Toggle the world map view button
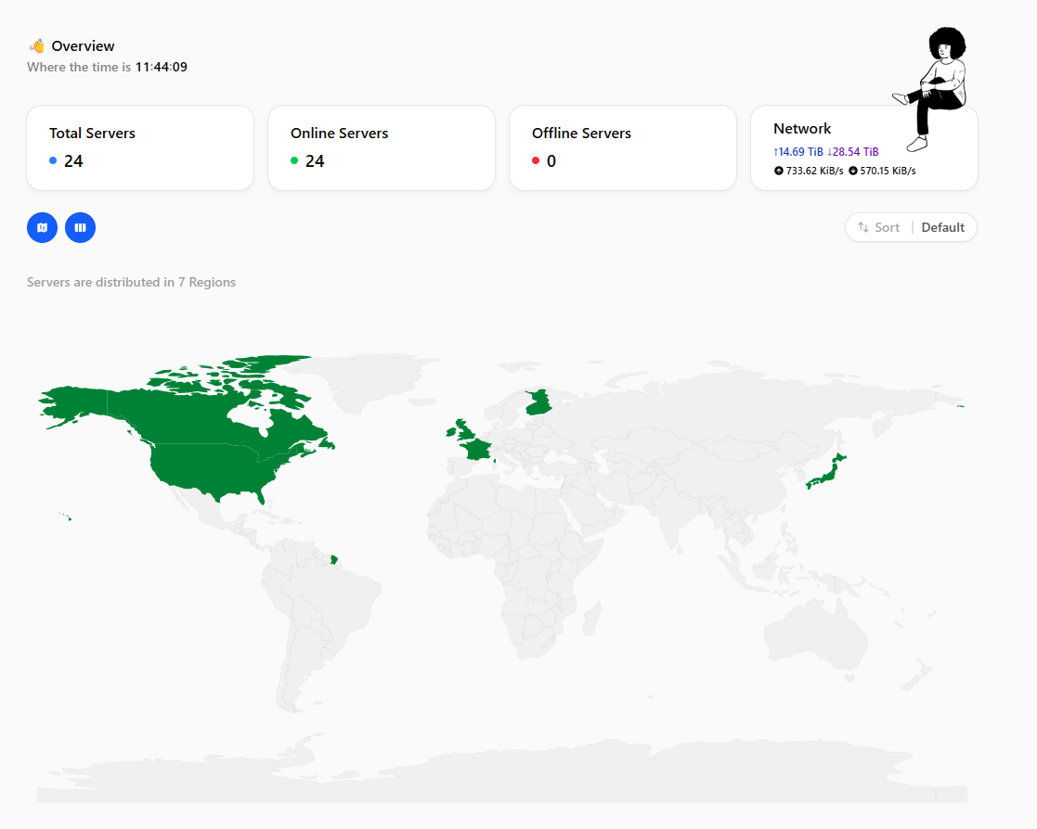The image size is (1037, 829). click(42, 227)
